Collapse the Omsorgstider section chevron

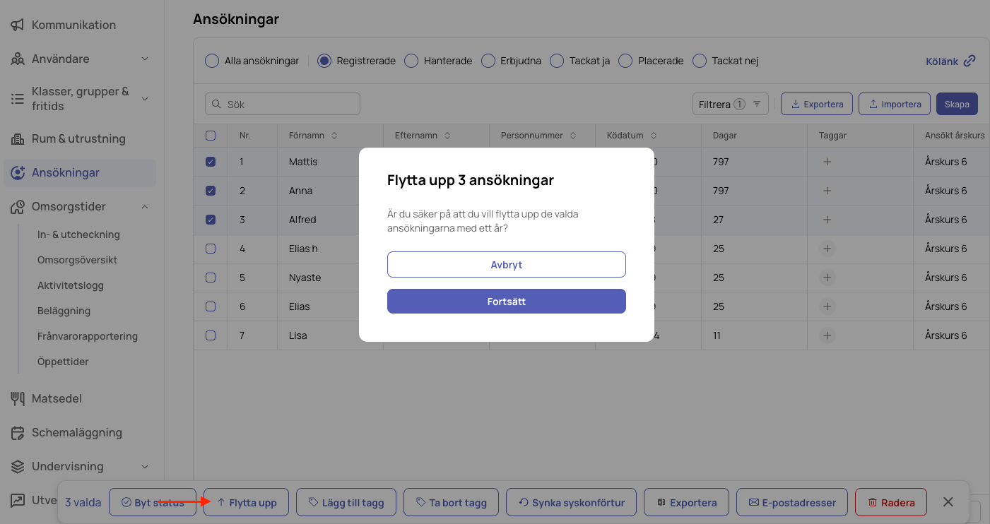(x=145, y=206)
